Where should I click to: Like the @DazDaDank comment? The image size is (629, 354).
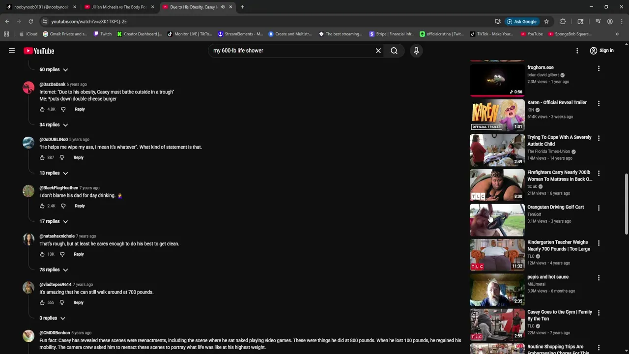[x=42, y=109]
